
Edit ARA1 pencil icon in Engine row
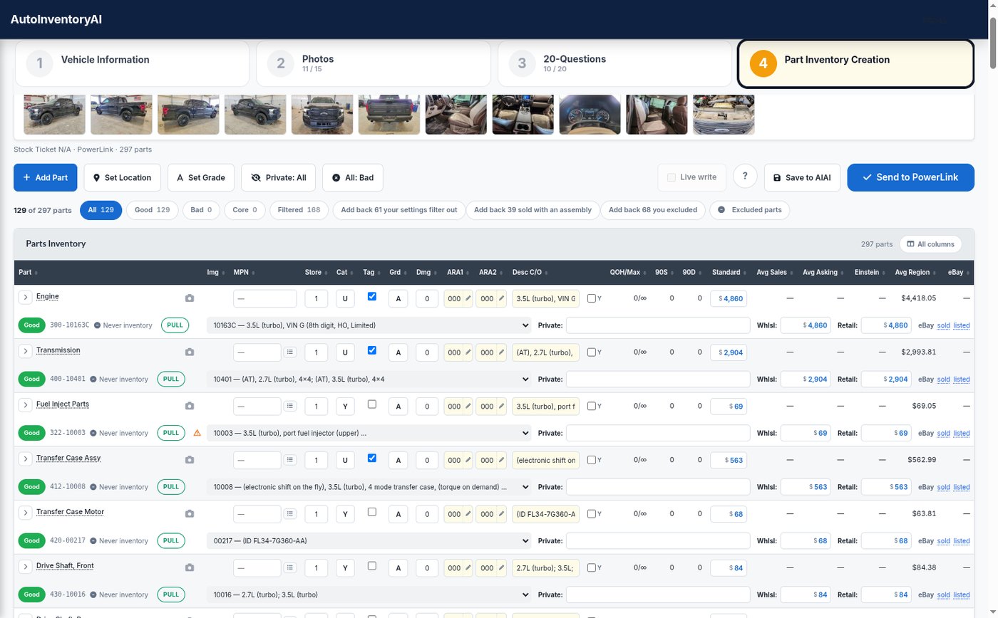pyautogui.click(x=468, y=298)
